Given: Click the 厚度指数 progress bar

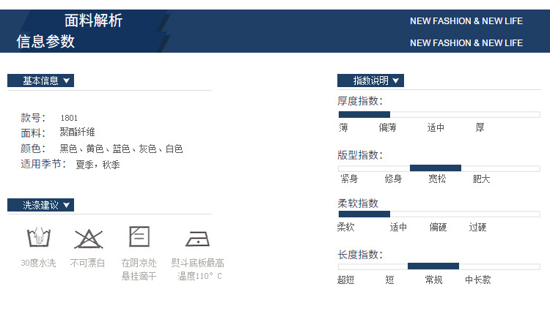Looking at the screenshot, I should pyautogui.click(x=439, y=114).
